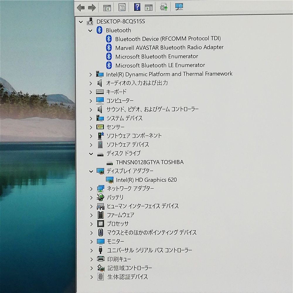
Task: Click the mouse icon for マウスとそのほかのポインティング デバイス
Action: (x=101, y=233)
